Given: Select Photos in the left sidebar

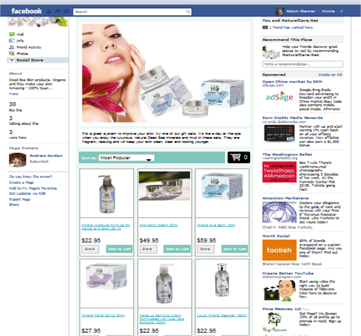Looking at the screenshot, I should coord(22,53).
